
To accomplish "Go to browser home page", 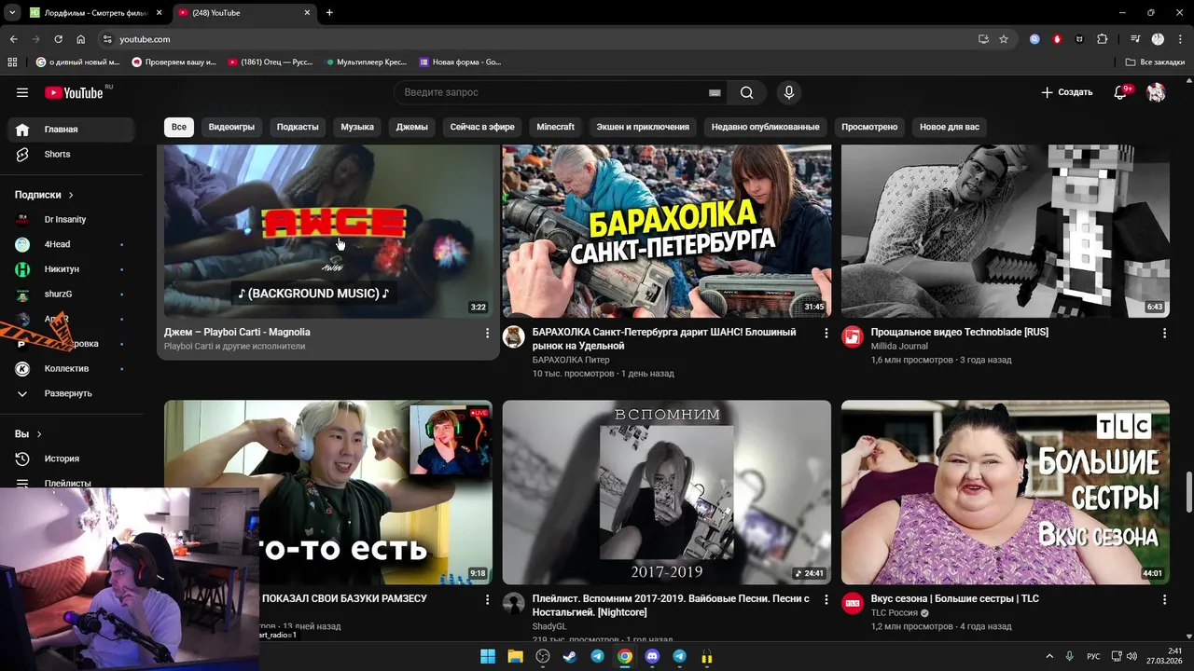I will (x=81, y=39).
